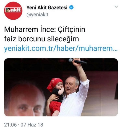Open the red Yeni Akit profile avatar
Screen dimensions: 122x130
13,11
